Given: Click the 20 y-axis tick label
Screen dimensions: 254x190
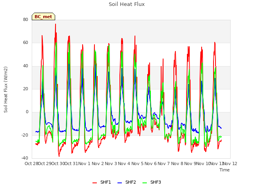Looking at the screenshot, I should click(25, 89).
